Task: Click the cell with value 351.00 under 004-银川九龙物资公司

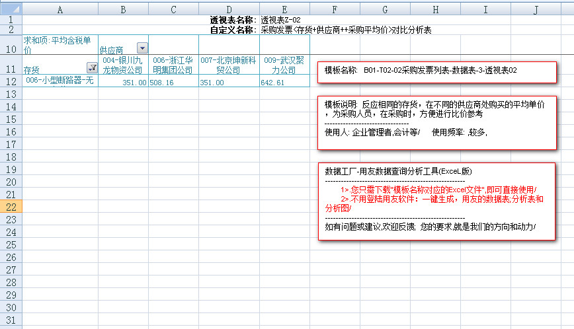Action: [x=124, y=83]
